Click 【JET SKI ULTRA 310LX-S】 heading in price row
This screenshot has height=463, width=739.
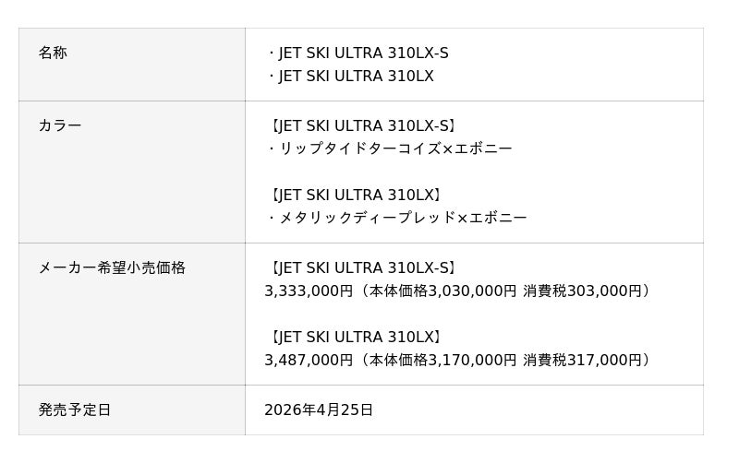363,267
